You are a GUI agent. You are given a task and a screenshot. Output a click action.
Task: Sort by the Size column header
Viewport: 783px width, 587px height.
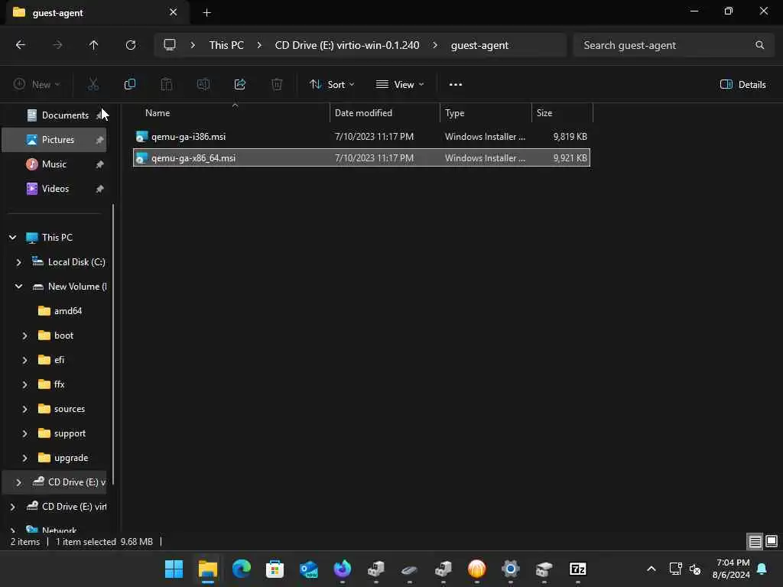coord(562,113)
